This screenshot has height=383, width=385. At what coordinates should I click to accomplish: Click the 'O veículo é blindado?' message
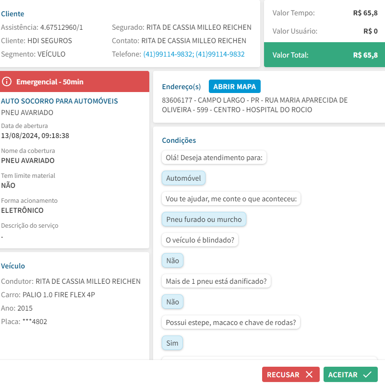(200, 240)
